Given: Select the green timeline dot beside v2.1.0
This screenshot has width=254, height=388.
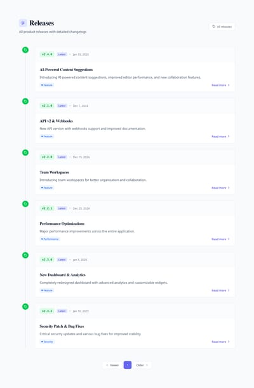Looking at the screenshot, I should pyautogui.click(x=25, y=101).
